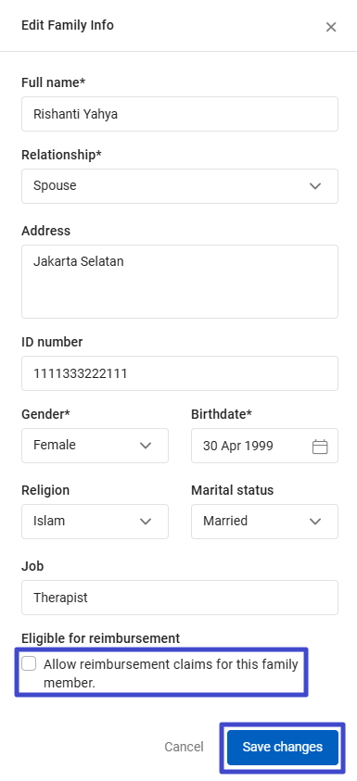The image size is (357, 781).
Task: Click the Cancel button
Action: 184,747
